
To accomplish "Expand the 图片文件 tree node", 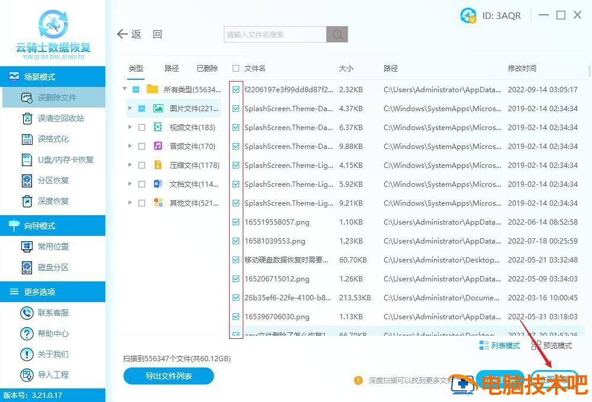I will pos(130,108).
